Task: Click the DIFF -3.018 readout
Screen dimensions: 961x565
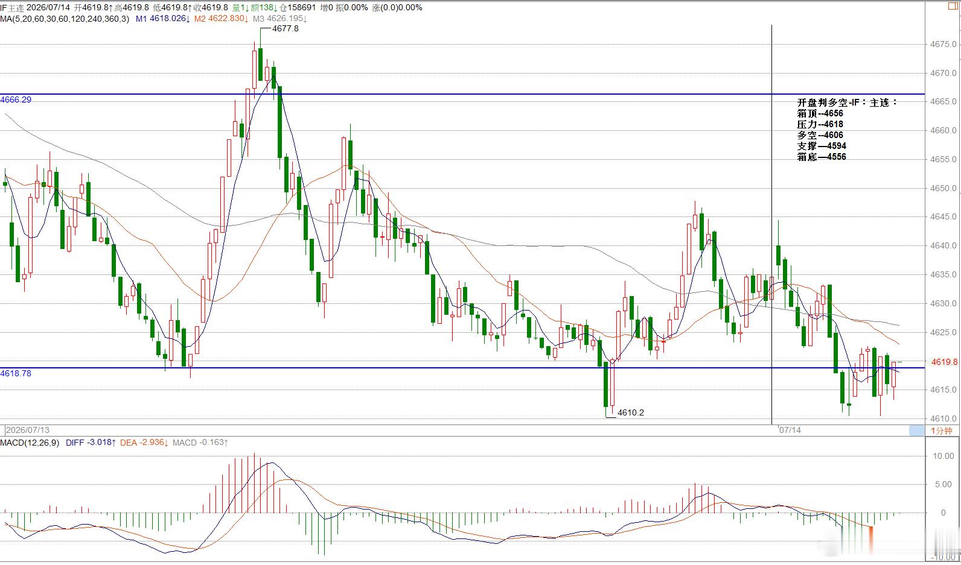Action: tap(91, 443)
